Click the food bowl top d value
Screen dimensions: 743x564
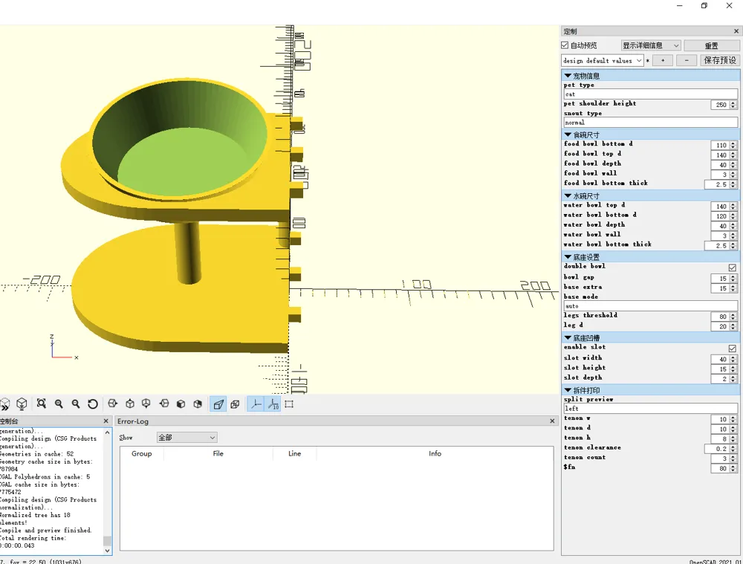tap(720, 155)
